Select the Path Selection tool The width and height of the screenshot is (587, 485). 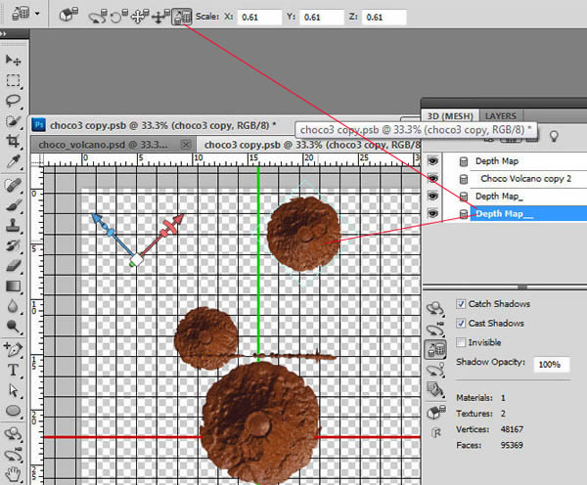tap(14, 390)
